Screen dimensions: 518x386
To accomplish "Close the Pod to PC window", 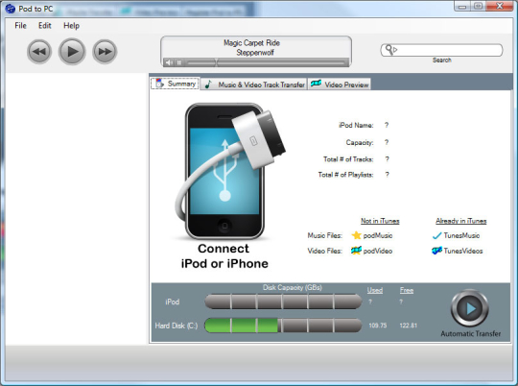I will pyautogui.click(x=500, y=7).
